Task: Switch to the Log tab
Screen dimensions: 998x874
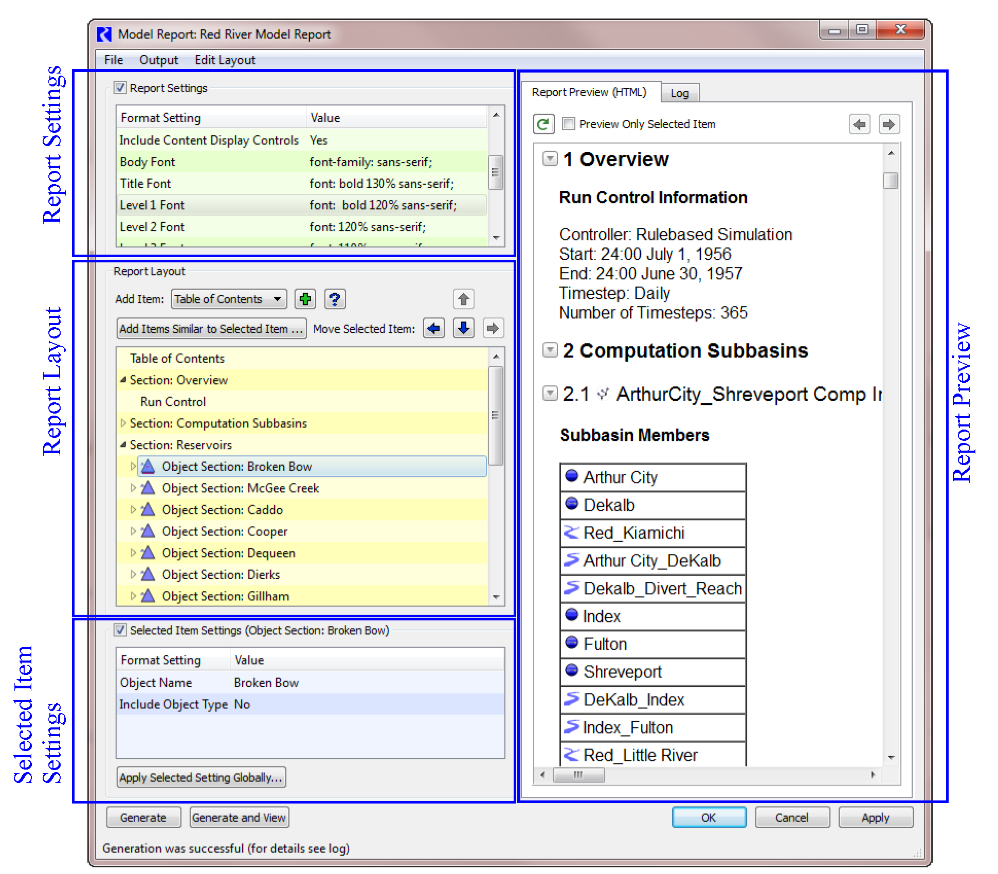Action: (679, 94)
